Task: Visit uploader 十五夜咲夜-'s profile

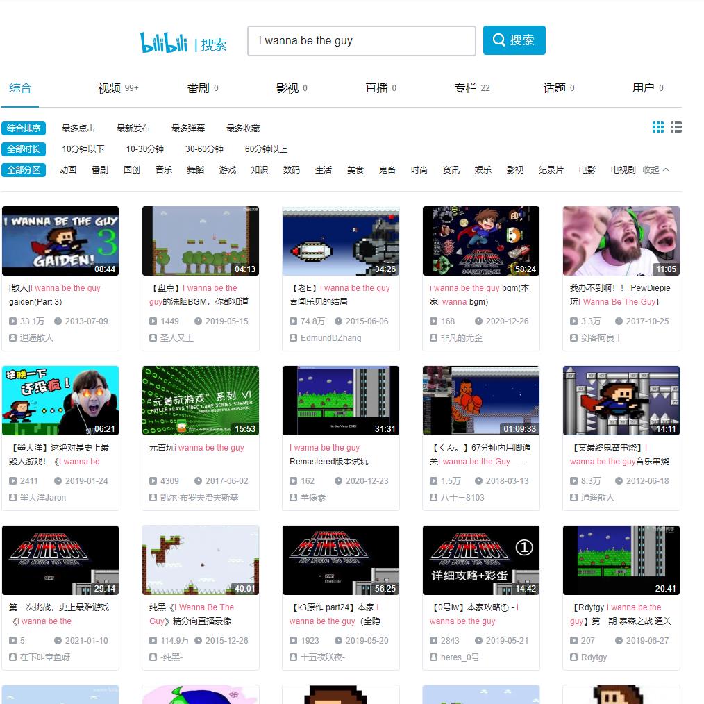Action: (x=323, y=657)
